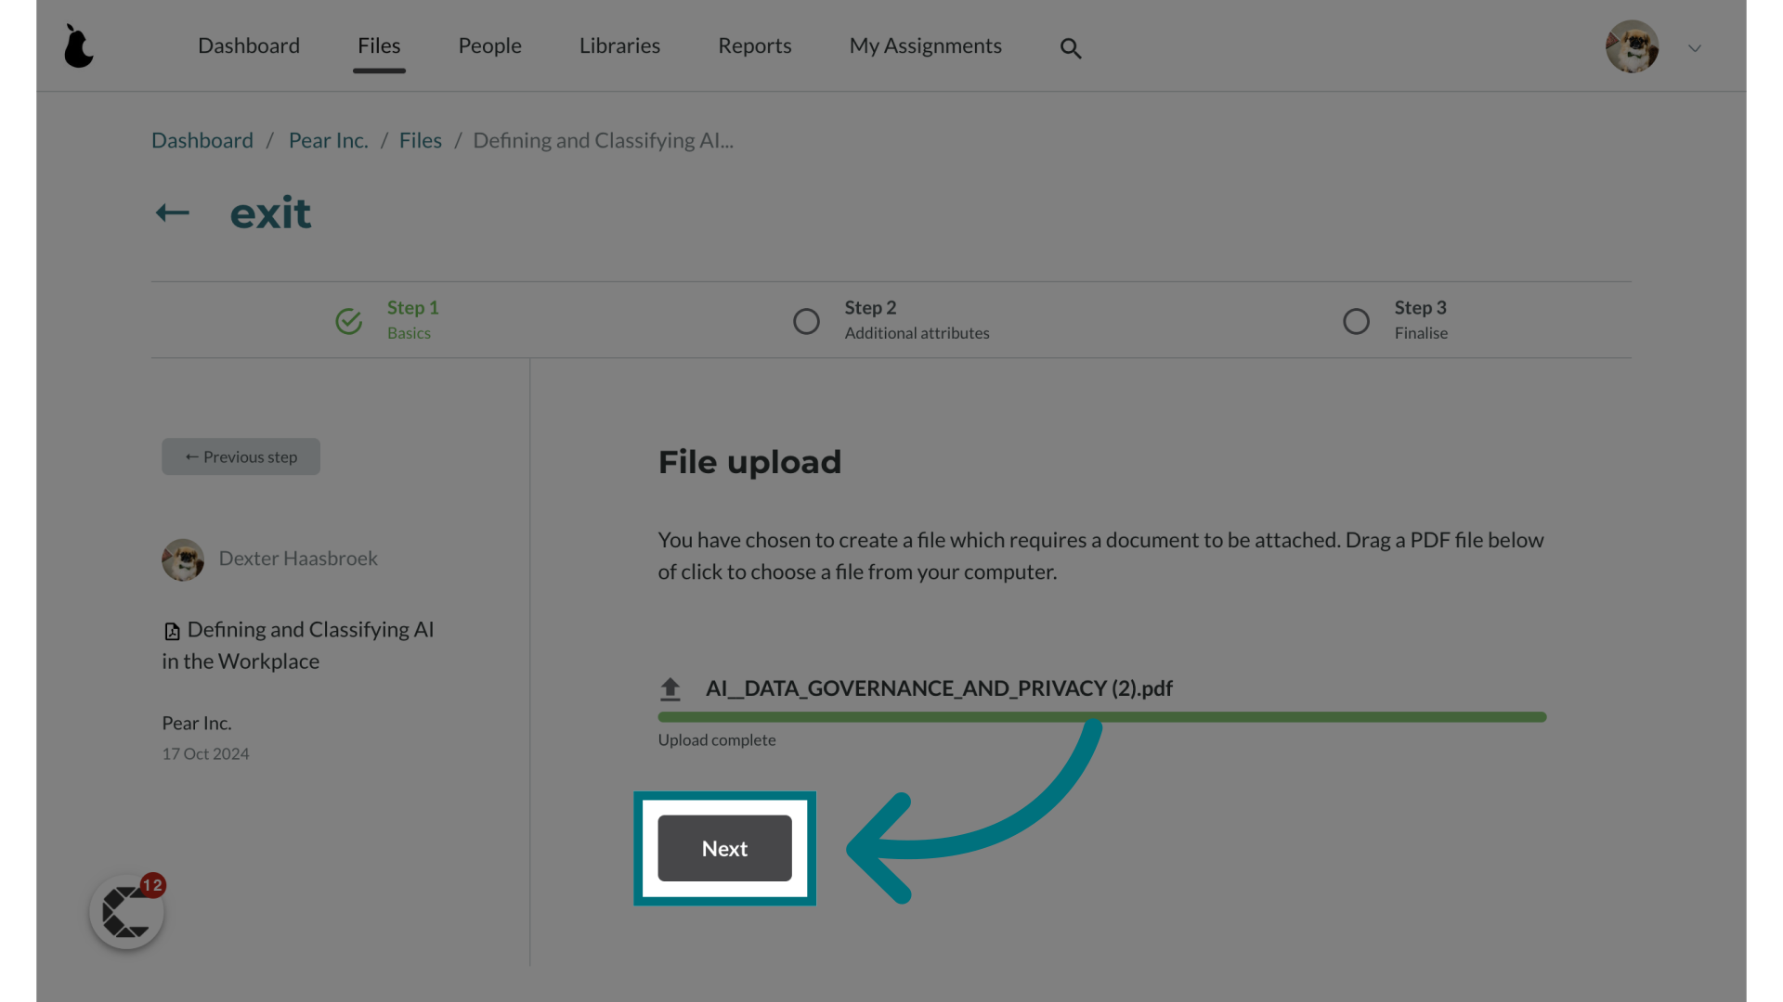Click the Step 3 Finalise circle expander
This screenshot has height=1002, width=1783.
tap(1356, 319)
